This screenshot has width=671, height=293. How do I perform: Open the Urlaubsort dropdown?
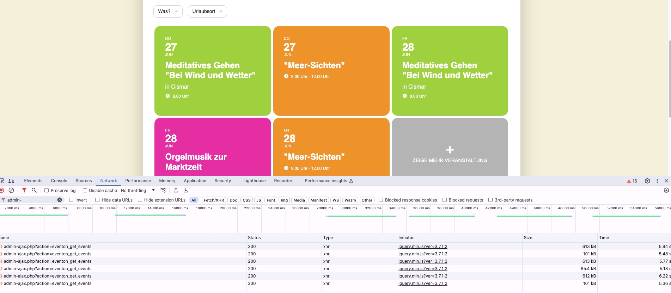pyautogui.click(x=207, y=11)
